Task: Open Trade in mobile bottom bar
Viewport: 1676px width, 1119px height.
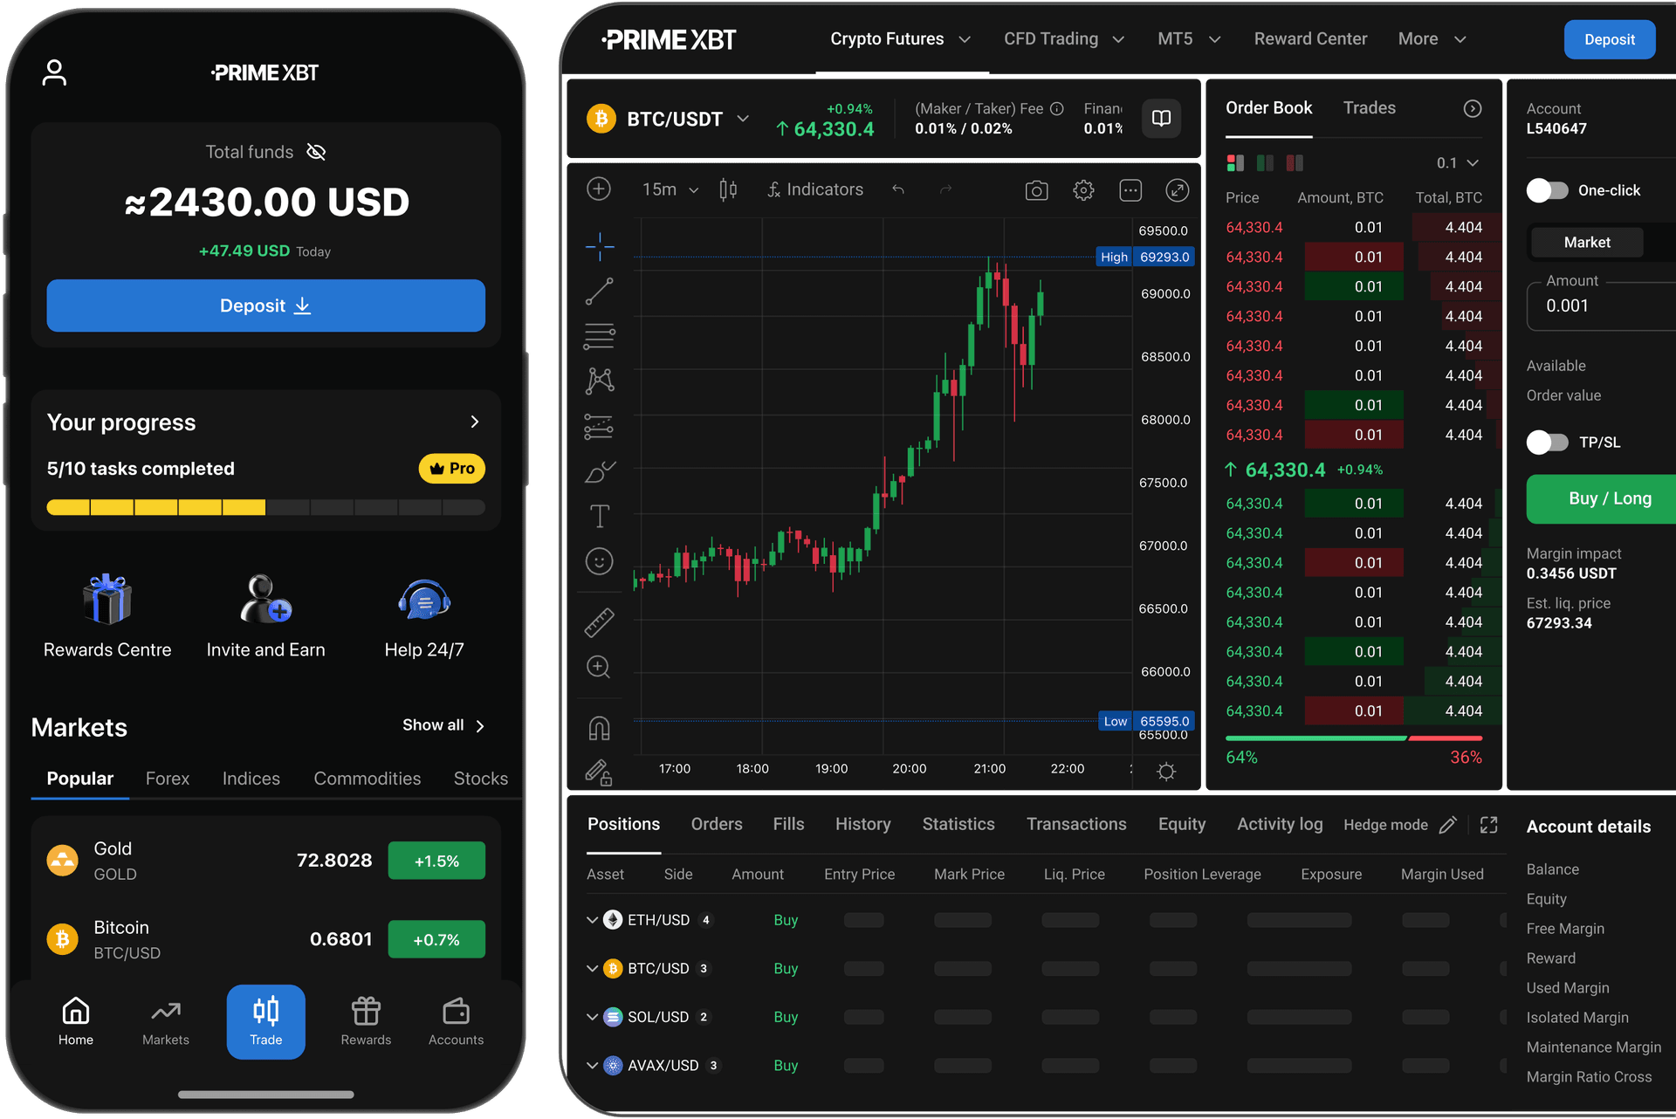Action: coord(266,1021)
